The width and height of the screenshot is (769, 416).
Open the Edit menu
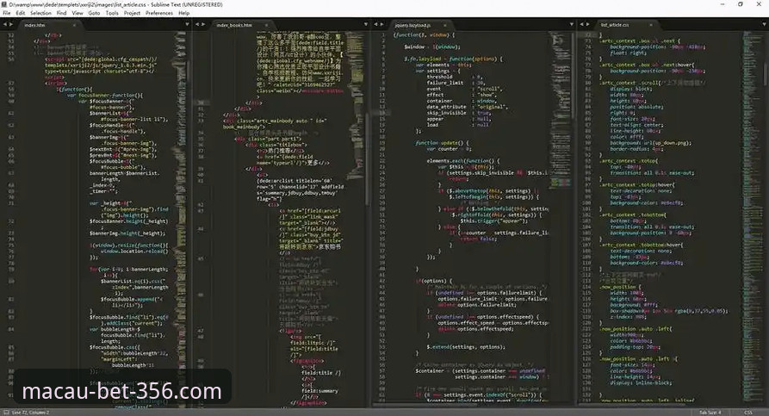(x=20, y=13)
